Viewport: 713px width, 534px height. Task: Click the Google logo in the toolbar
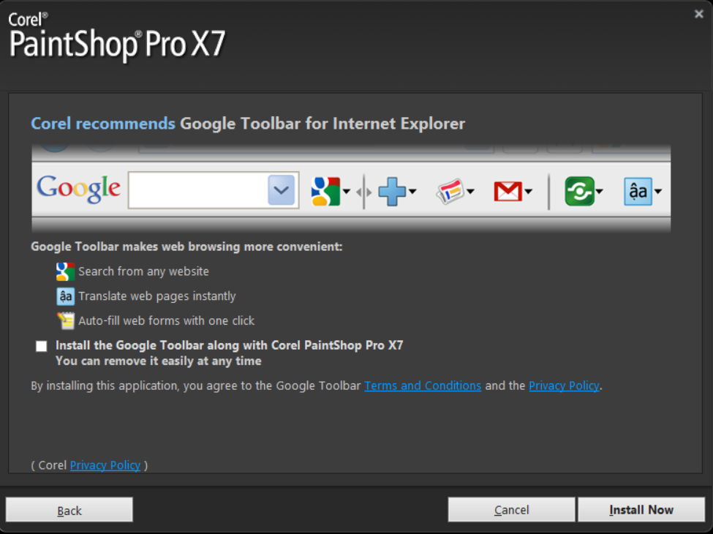tap(78, 189)
